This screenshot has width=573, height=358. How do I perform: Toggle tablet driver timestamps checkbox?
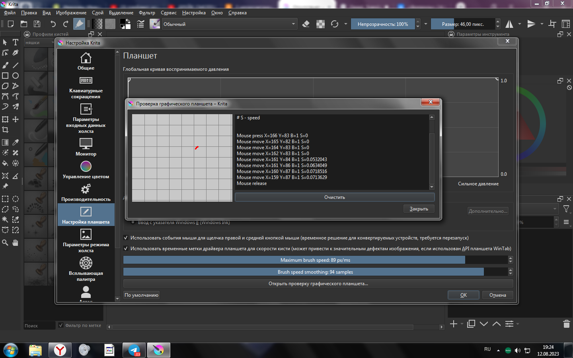tap(126, 249)
